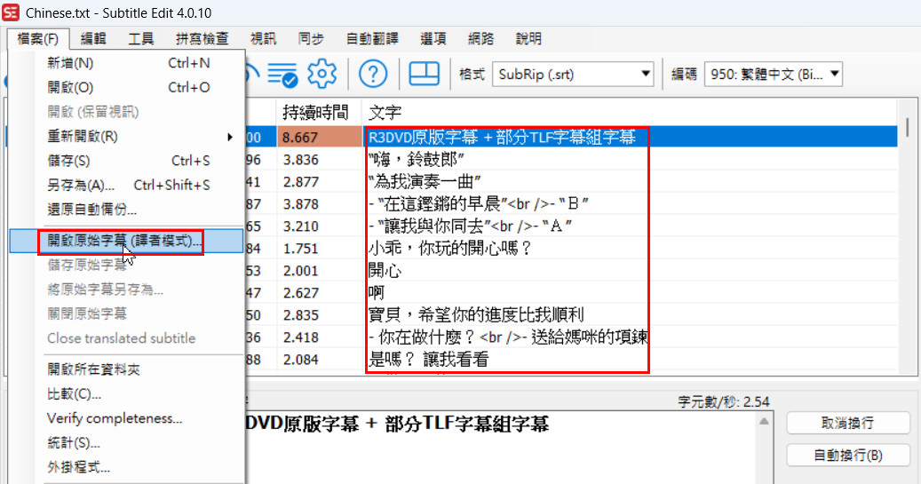921x484 pixels.
Task: Select 開啟所在資料夾 in the menu
Action: pyautogui.click(x=93, y=369)
